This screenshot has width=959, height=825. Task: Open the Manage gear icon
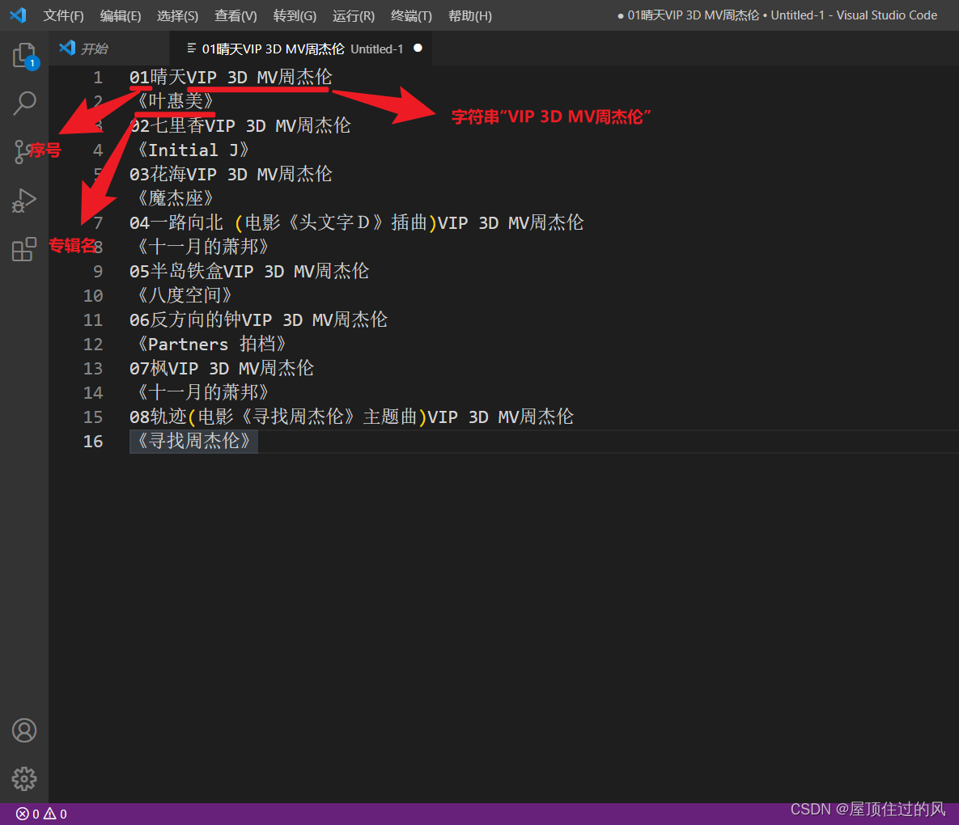24,779
